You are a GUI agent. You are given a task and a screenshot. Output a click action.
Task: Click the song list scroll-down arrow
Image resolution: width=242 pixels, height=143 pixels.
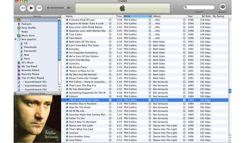coord(230,141)
